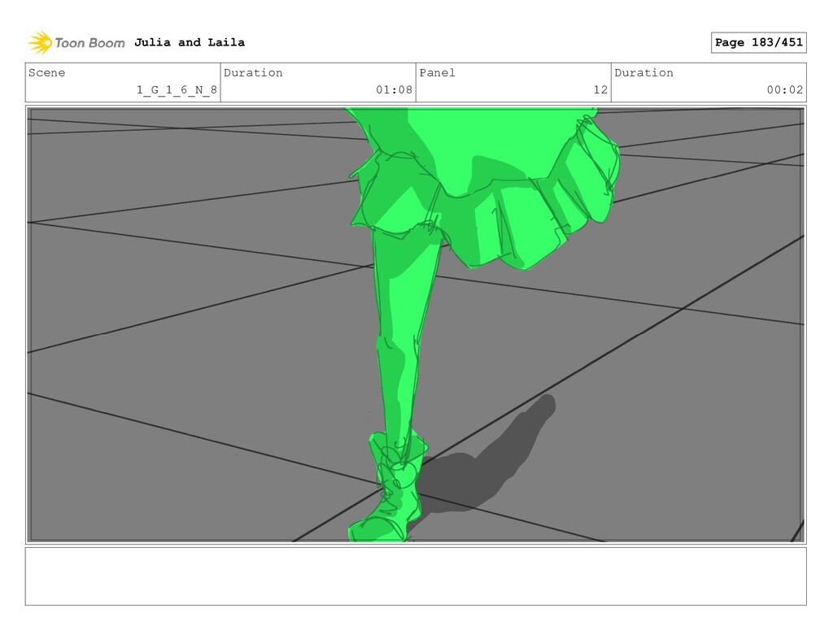This screenshot has height=643, width=833.
Task: Click the Toon Boom logo icon
Action: [x=40, y=43]
